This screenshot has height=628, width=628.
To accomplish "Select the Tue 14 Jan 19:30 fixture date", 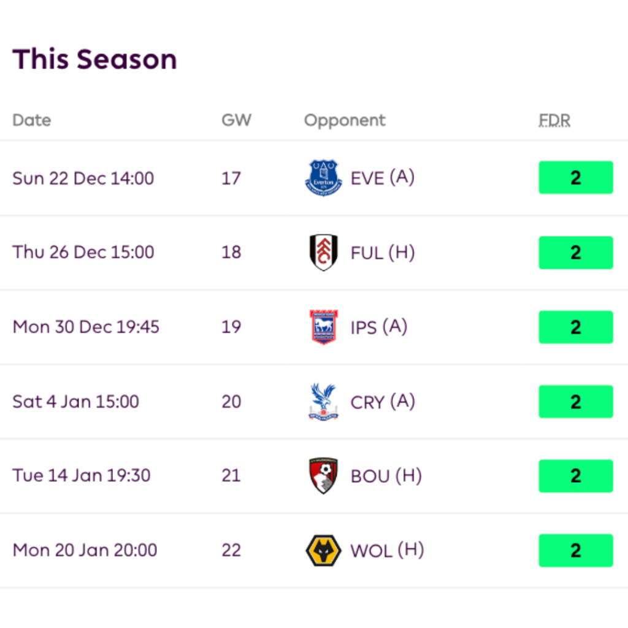I will tap(82, 476).
